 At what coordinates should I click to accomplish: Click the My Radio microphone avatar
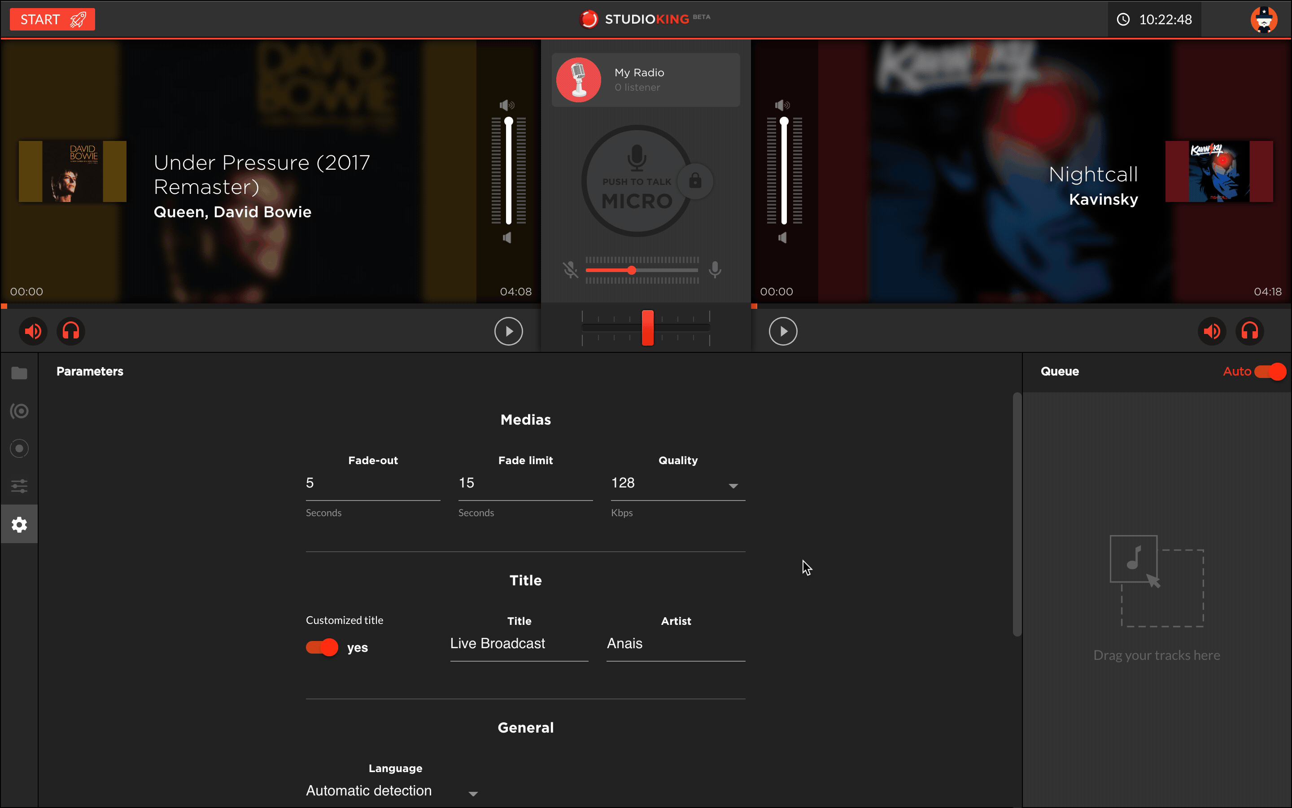click(x=579, y=79)
